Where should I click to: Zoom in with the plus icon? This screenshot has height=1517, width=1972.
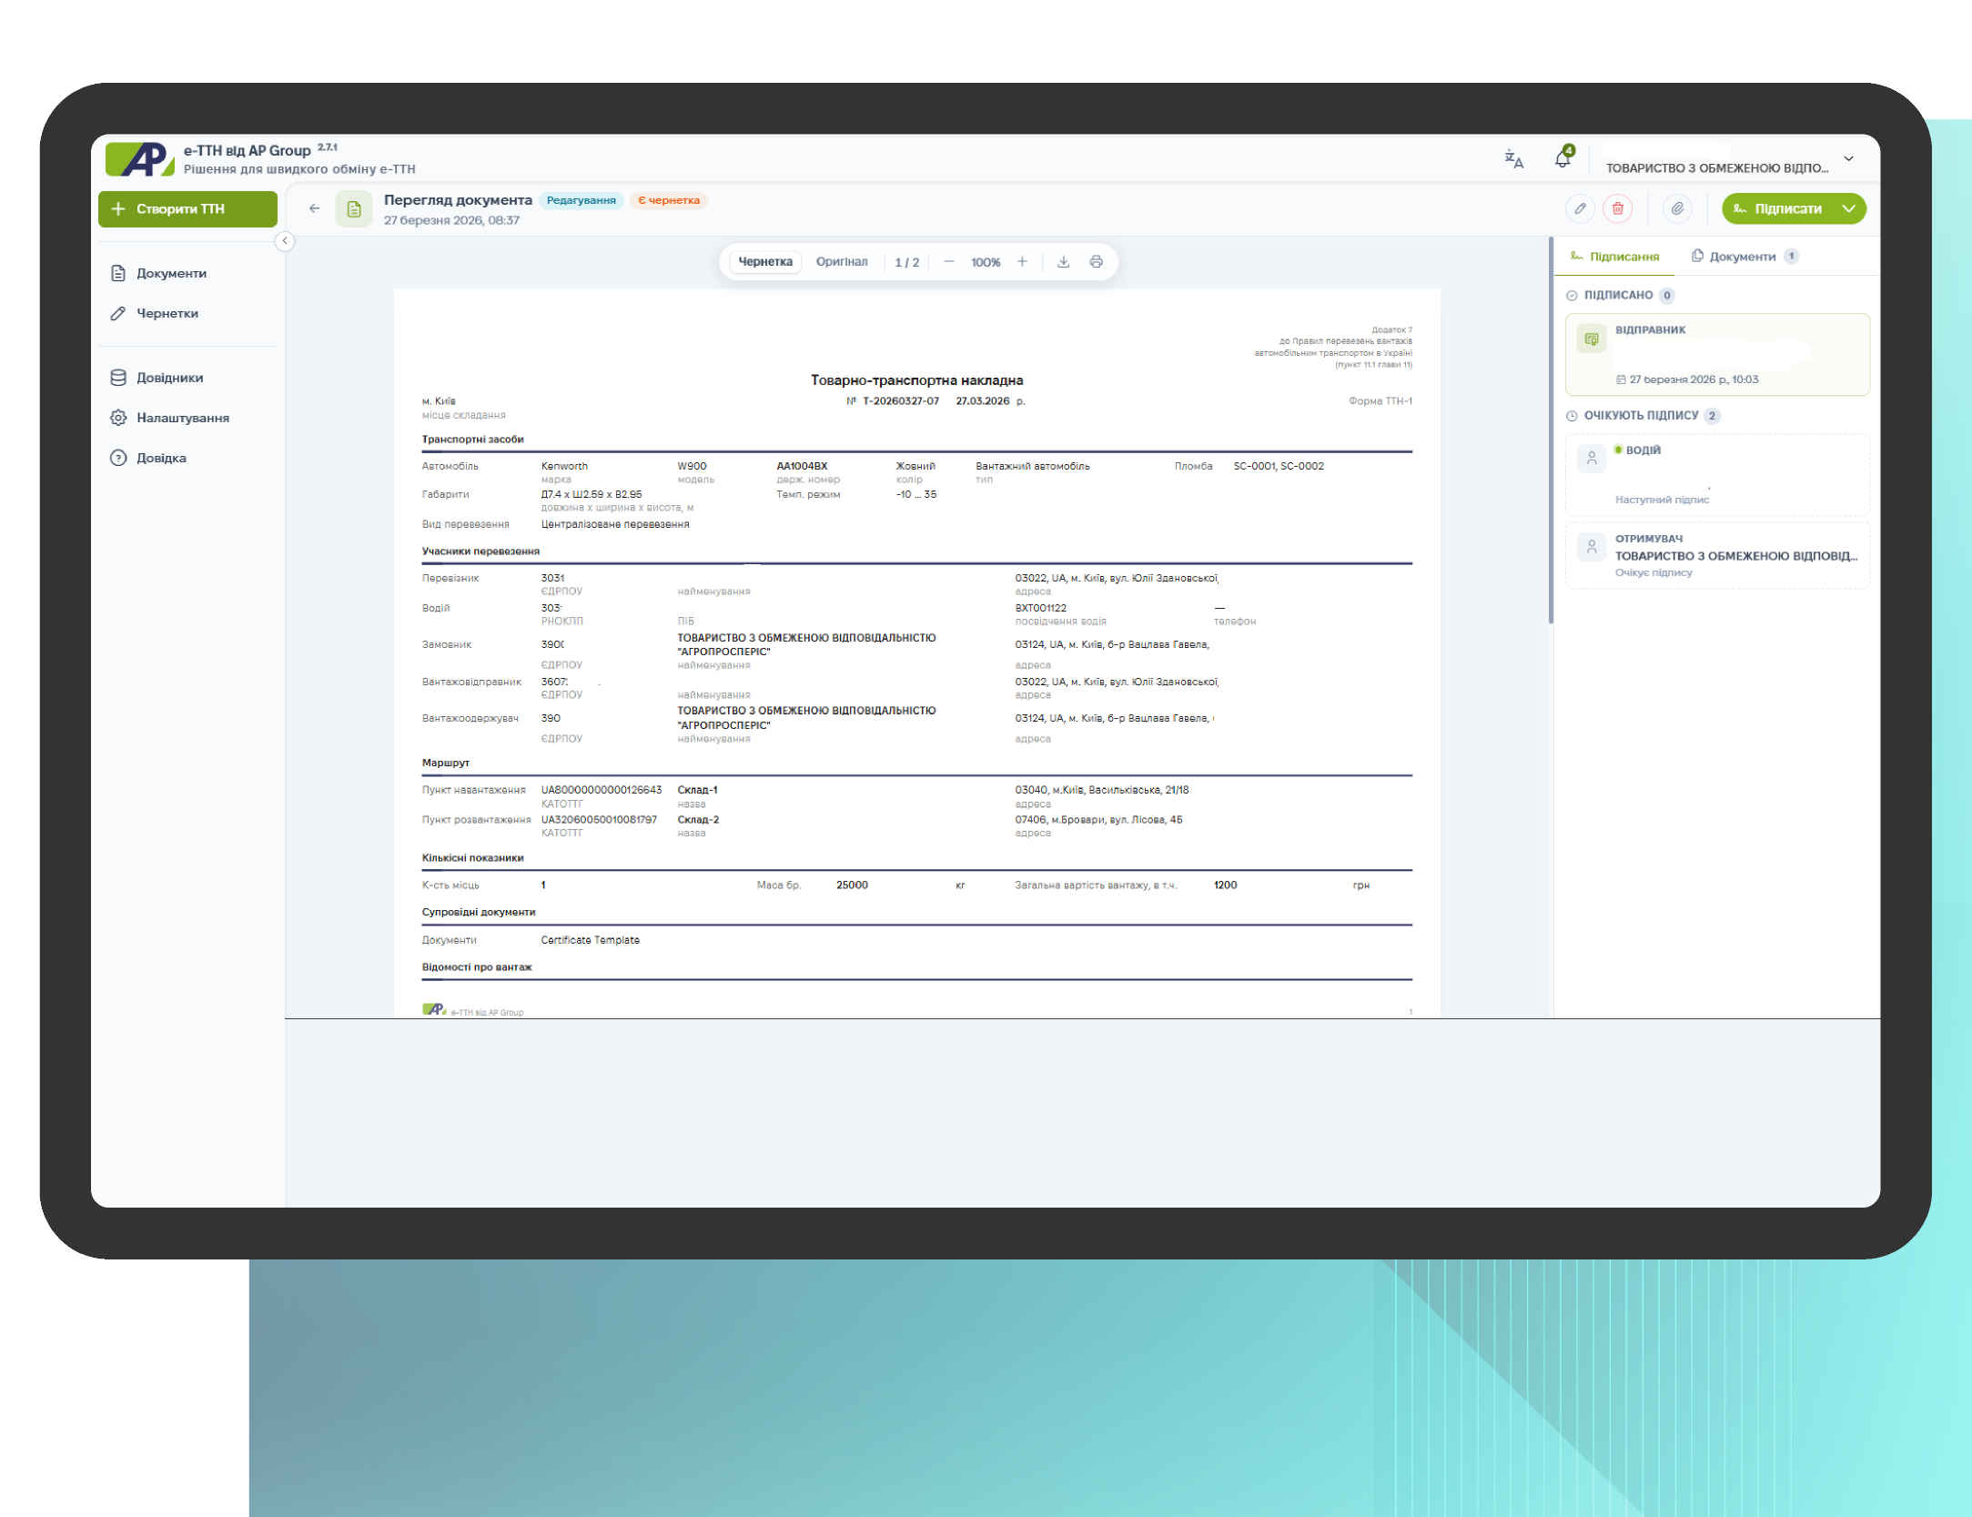point(1022,262)
